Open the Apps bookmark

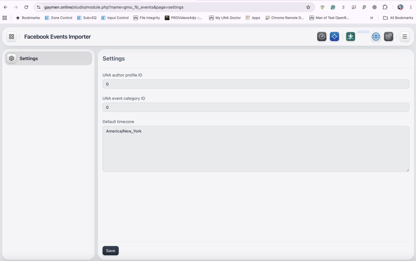(253, 18)
